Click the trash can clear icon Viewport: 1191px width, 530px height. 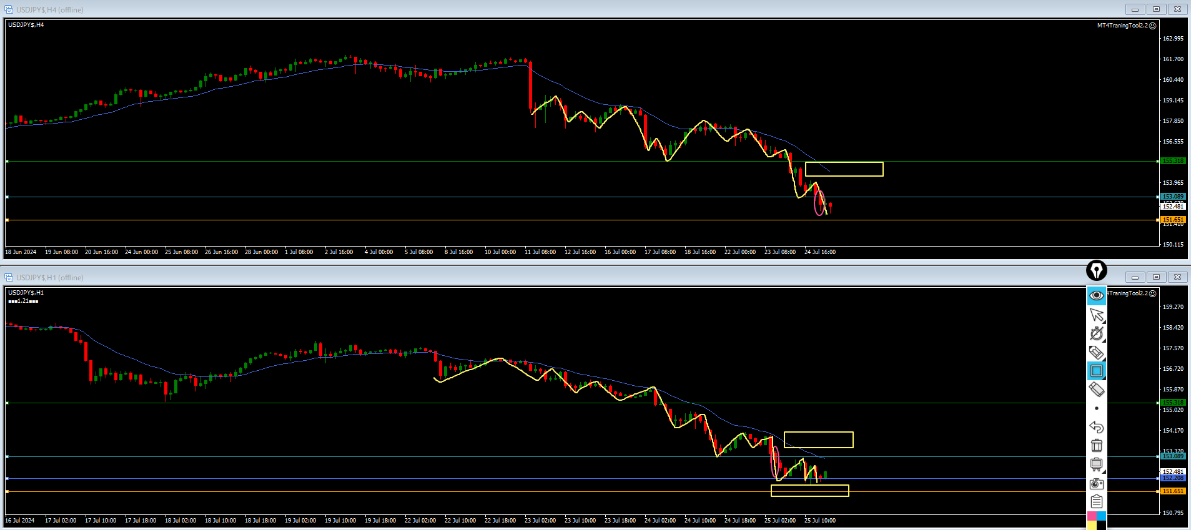[1096, 446]
